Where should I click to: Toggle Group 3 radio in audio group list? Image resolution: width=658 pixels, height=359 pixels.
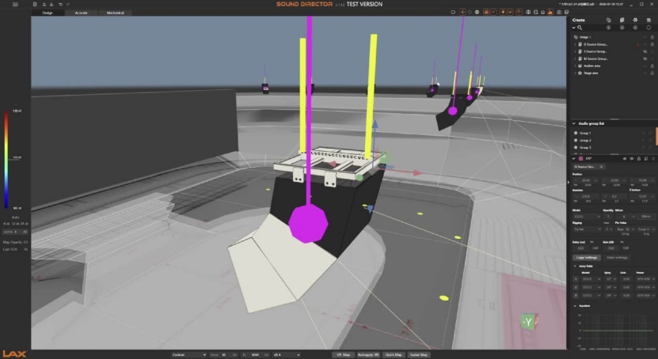(x=576, y=147)
